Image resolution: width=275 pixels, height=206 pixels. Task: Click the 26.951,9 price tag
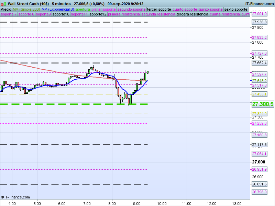(x=260, y=169)
